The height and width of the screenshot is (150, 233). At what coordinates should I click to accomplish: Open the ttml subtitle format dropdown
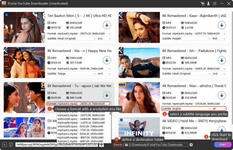(x=219, y=39)
